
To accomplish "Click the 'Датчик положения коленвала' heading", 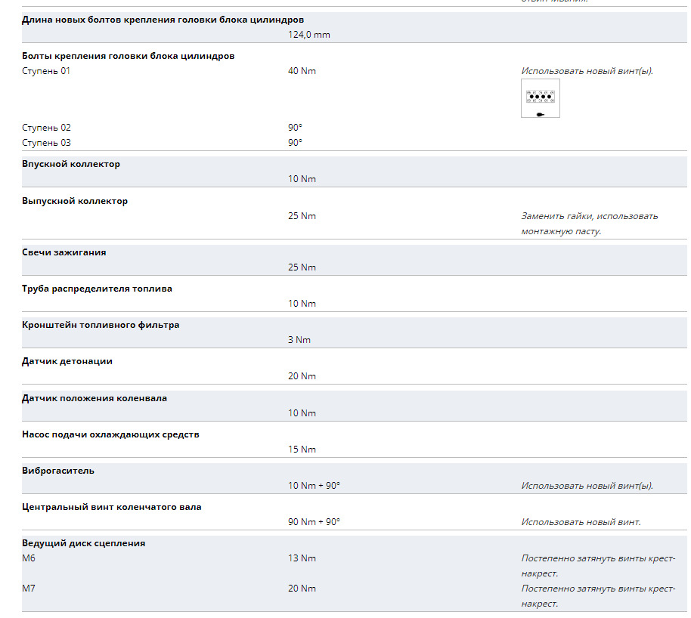I will coord(95,398).
